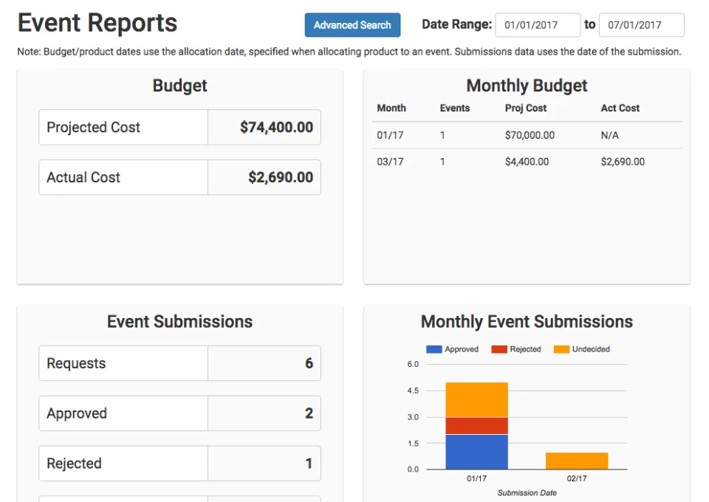Click the blue Approved legend swatch

point(434,349)
